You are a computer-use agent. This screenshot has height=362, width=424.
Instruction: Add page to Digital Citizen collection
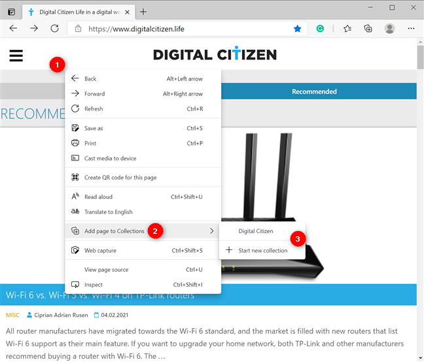[x=262, y=231]
